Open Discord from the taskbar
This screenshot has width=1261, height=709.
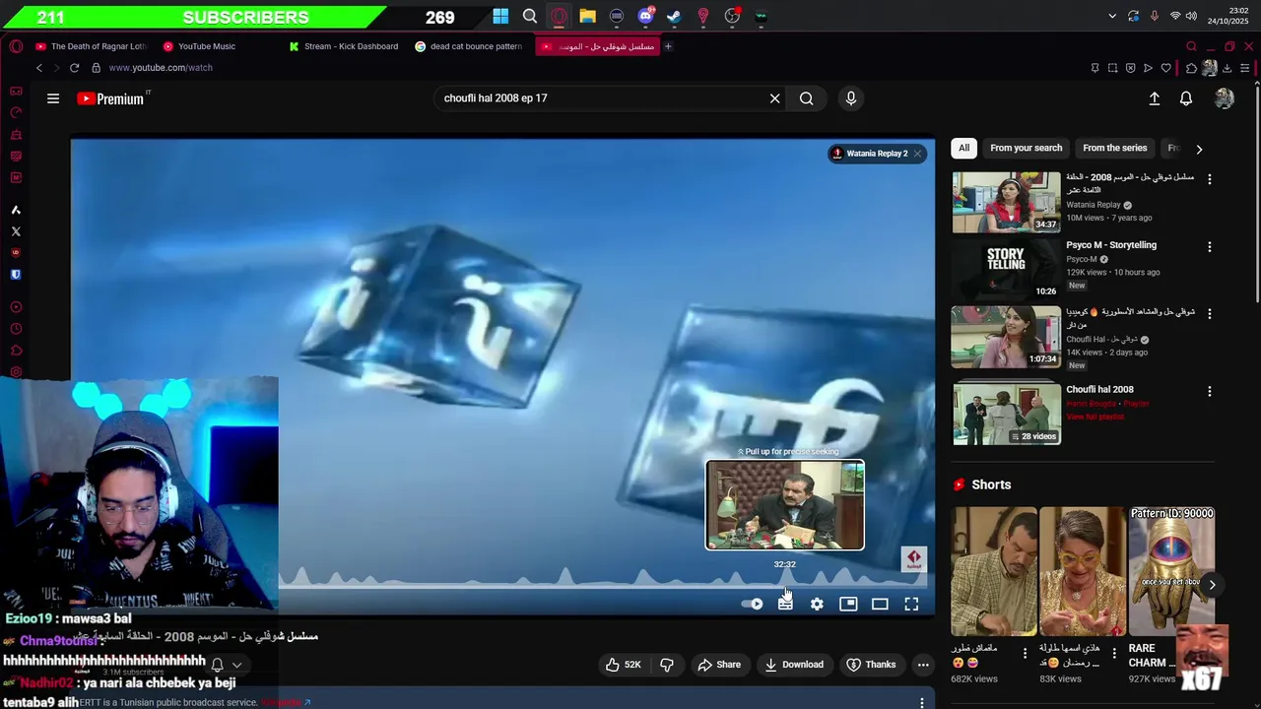point(646,16)
